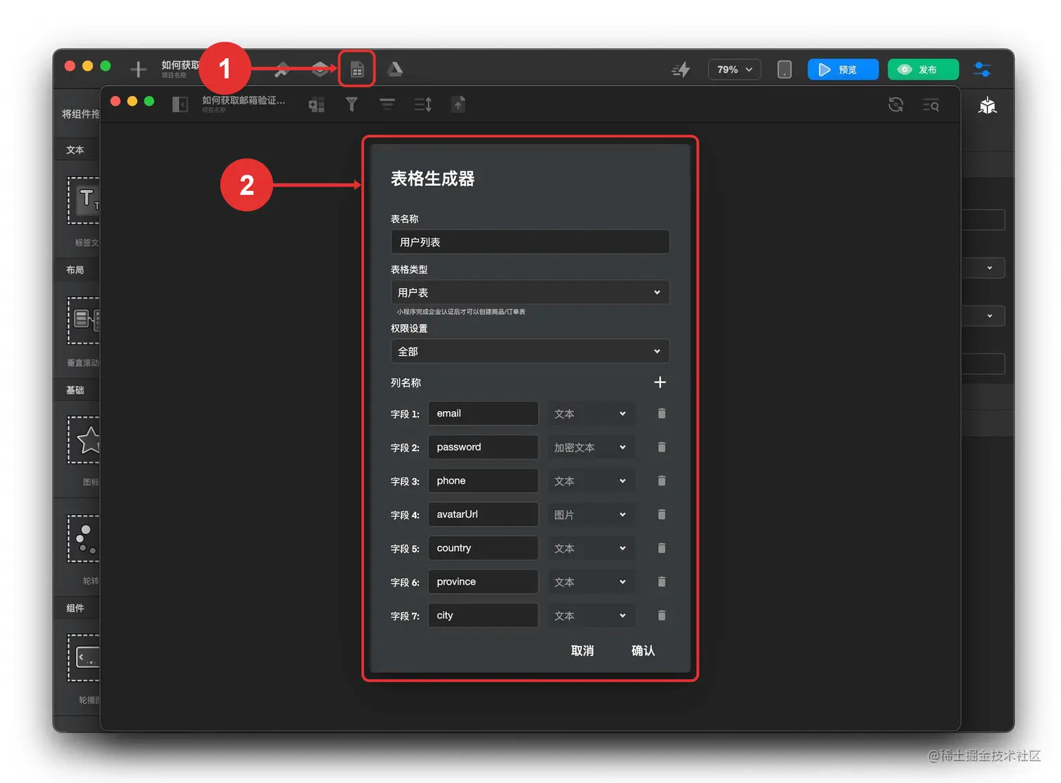Click the layers icon in main toolbar

(x=320, y=69)
